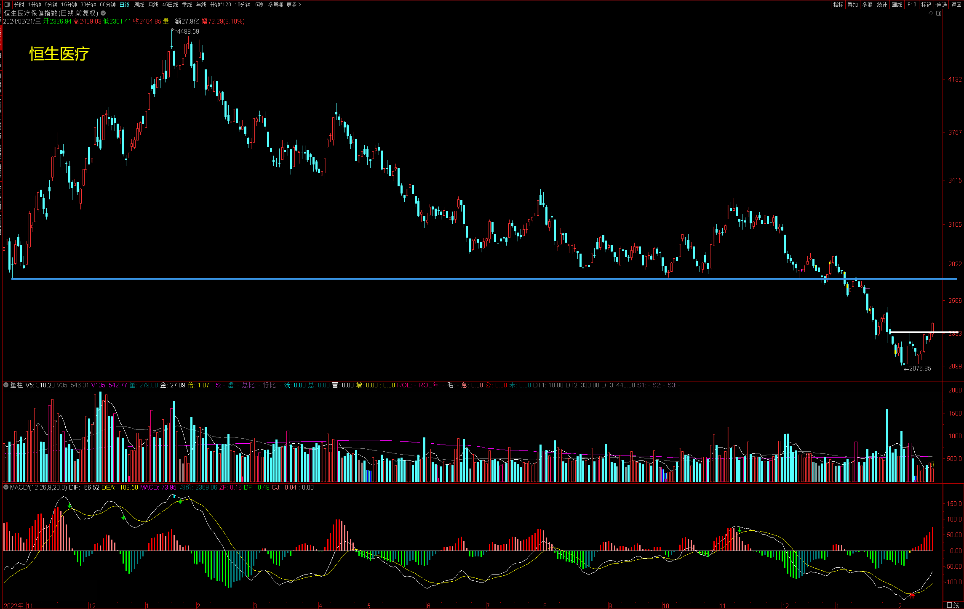
Task: Click the 叠加 overlay button
Action: (x=852, y=5)
